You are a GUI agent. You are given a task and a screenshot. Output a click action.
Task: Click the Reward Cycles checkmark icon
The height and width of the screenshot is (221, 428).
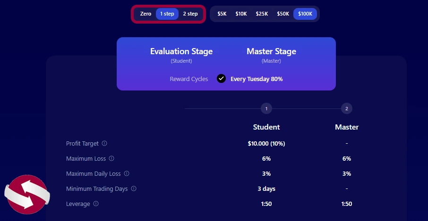coord(221,79)
